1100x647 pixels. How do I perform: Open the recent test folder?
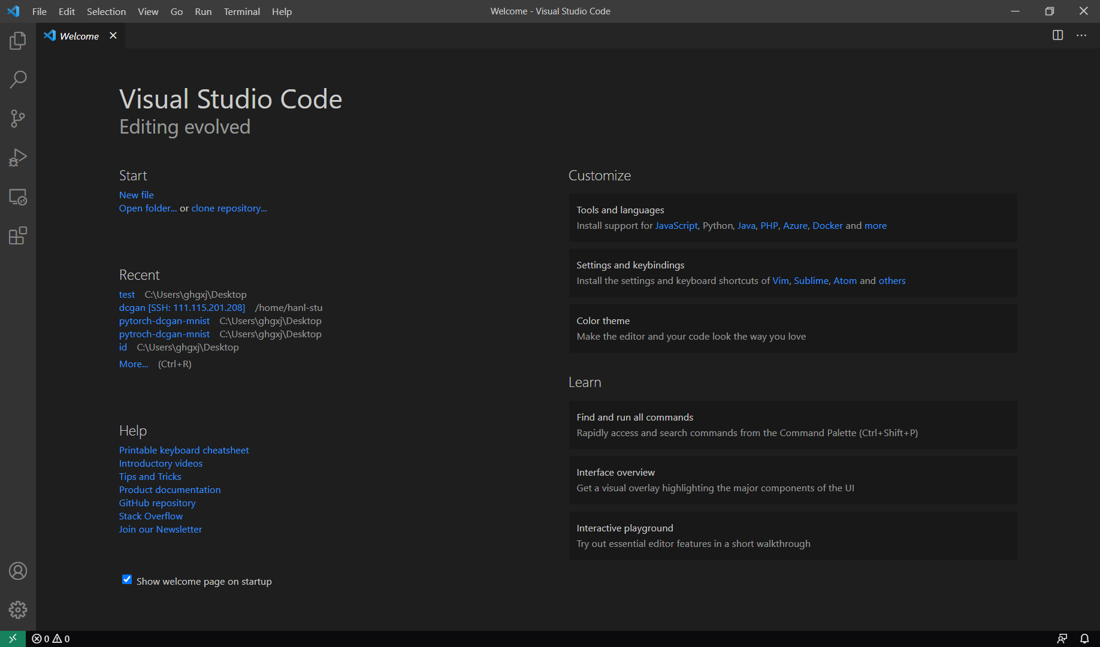pos(127,295)
